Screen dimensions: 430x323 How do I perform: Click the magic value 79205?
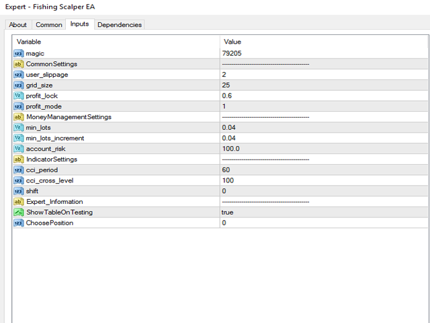(x=232, y=53)
